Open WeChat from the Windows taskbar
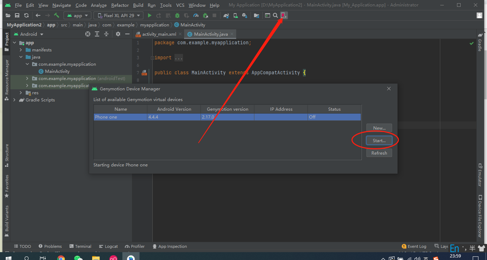 click(78, 258)
